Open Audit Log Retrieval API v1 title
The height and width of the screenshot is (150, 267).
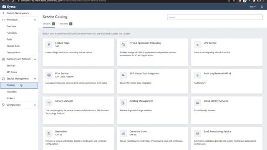pyautogui.click(x=217, y=73)
